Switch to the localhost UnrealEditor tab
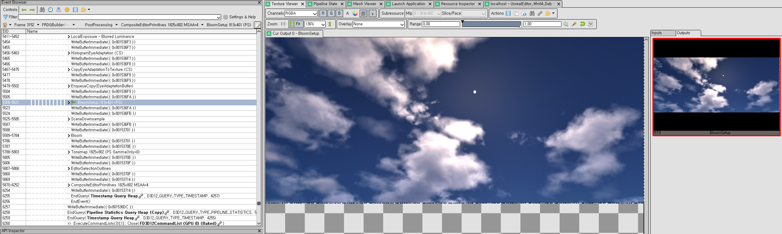This screenshot has width=782, height=234. coord(523,4)
